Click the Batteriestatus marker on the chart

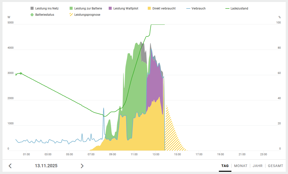[x=21, y=73]
